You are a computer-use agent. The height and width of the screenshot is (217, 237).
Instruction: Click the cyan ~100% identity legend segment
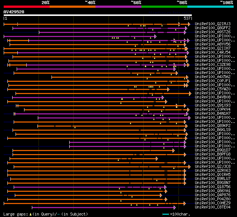point(211,7)
